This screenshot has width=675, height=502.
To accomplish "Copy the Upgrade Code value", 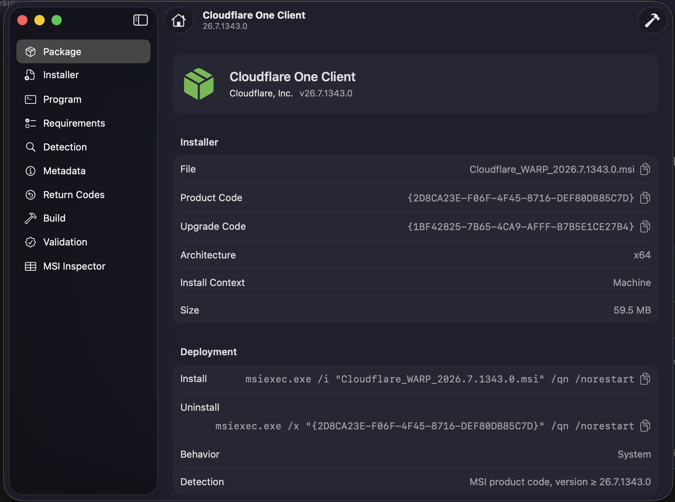I will click(645, 226).
